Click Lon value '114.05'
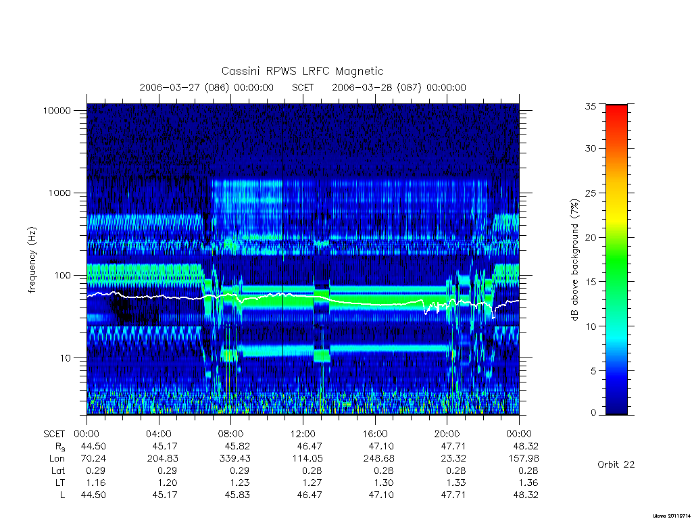This screenshot has width=692, height=519. click(x=306, y=459)
